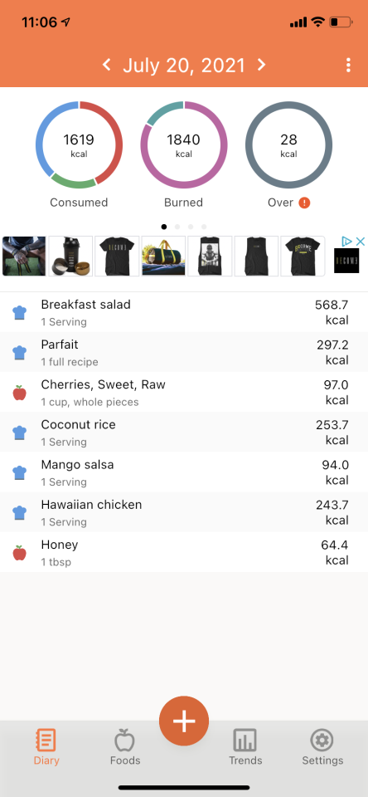Select the July 20, 2021 date title

(x=184, y=65)
